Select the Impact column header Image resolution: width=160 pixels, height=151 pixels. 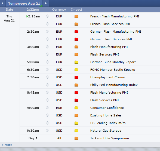coord(76,10)
